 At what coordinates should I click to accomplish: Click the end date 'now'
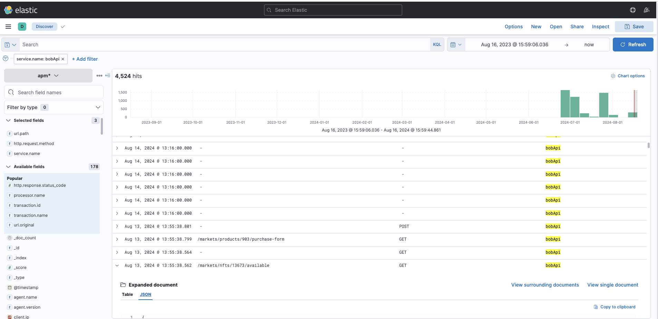pyautogui.click(x=589, y=45)
